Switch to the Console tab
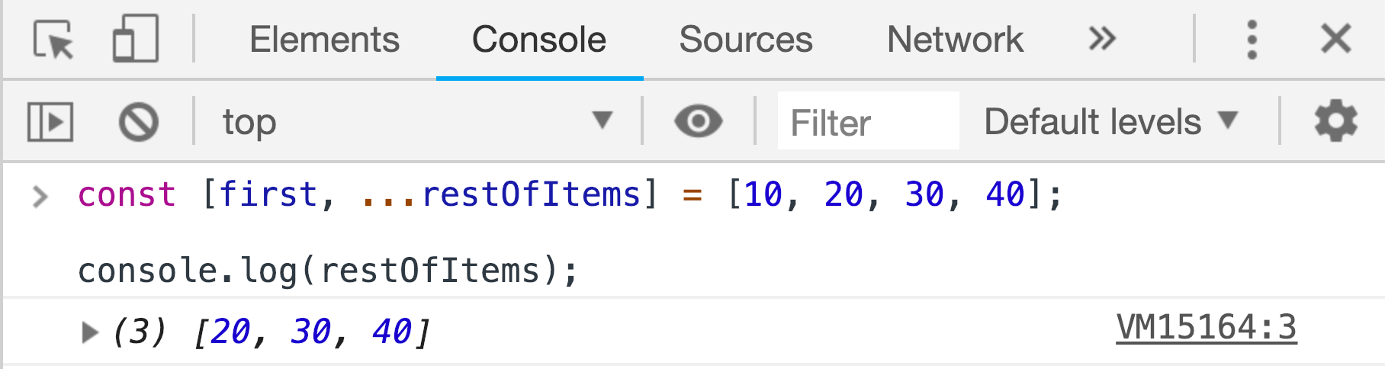The height and width of the screenshot is (369, 1385). [x=539, y=39]
